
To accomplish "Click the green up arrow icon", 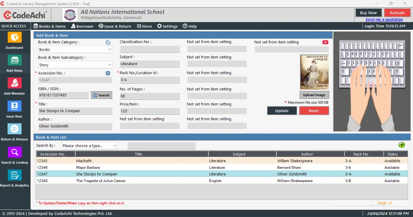I will 402,145.
